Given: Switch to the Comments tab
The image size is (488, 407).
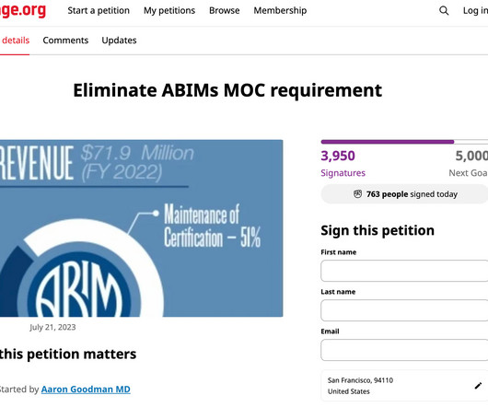Looking at the screenshot, I should coord(65,41).
